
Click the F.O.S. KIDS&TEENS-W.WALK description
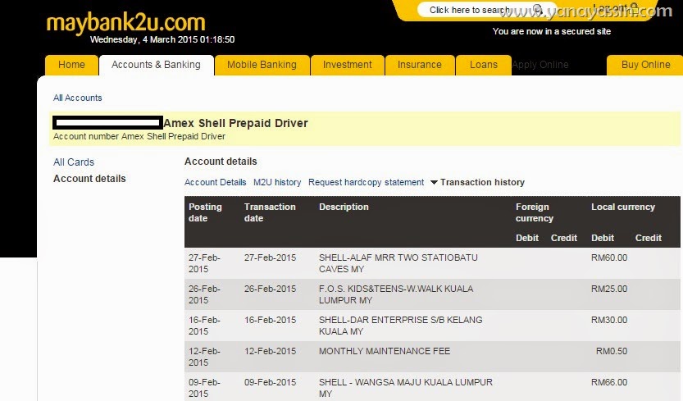click(x=396, y=294)
